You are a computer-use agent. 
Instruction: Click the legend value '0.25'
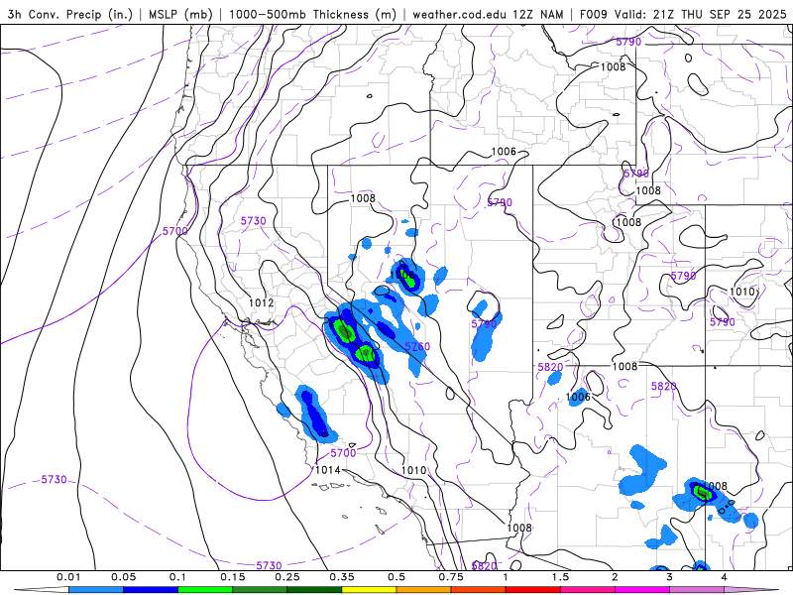287,577
